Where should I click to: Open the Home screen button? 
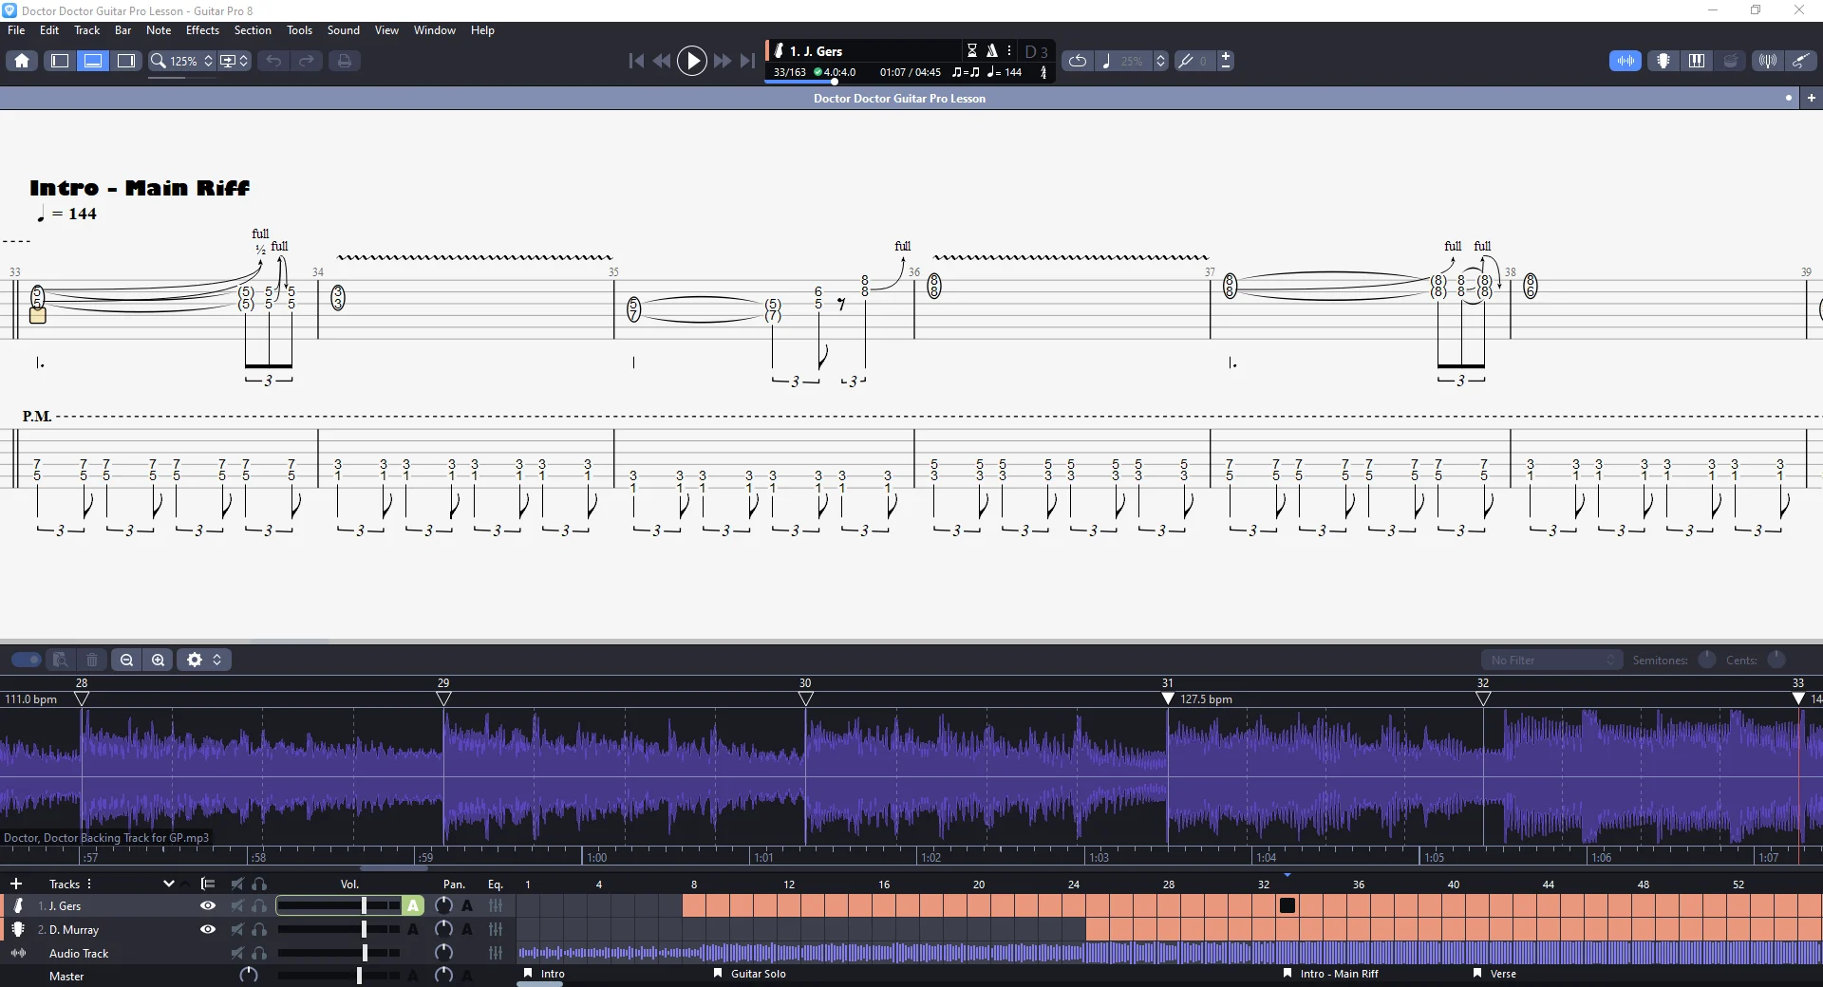pyautogui.click(x=22, y=61)
